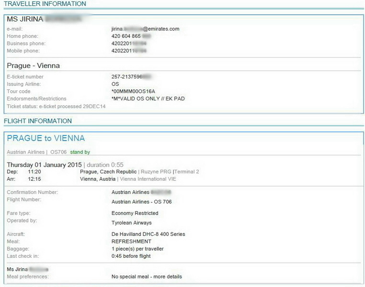Click the 'Prague - Vienna' ticket heading
Viewport: 365px width, 287px height.
(x=33, y=66)
